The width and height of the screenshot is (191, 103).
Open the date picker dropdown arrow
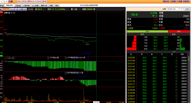point(179,9)
